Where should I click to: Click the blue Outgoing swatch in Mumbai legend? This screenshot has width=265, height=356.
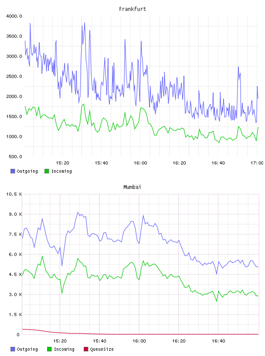[x=13, y=349]
